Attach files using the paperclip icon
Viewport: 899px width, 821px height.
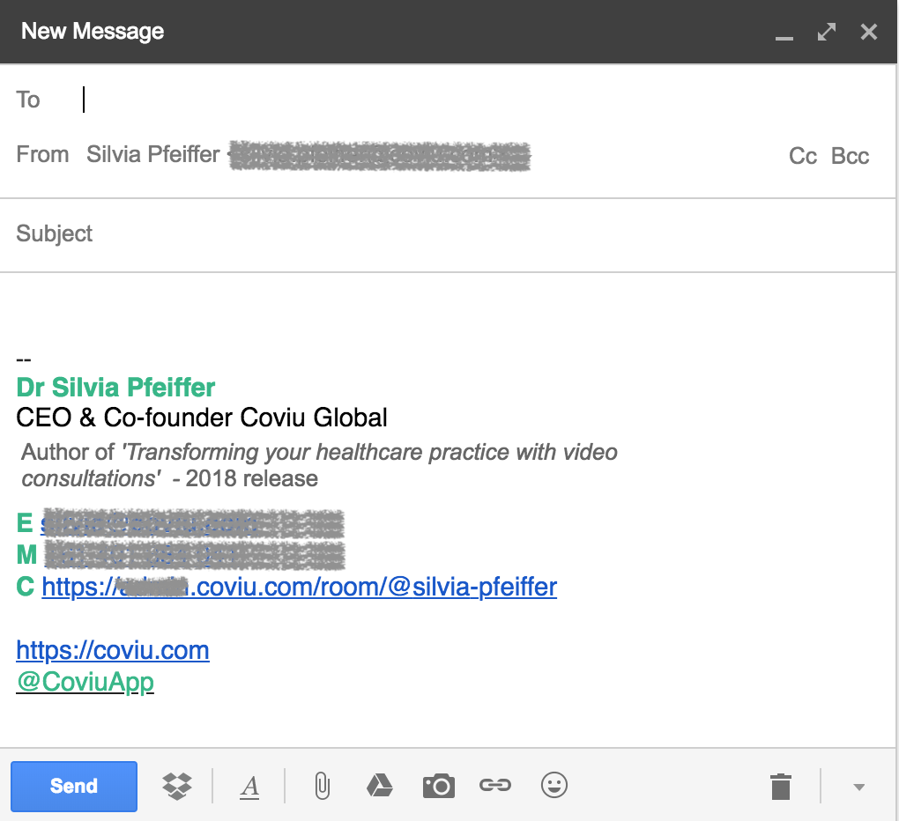(x=323, y=786)
